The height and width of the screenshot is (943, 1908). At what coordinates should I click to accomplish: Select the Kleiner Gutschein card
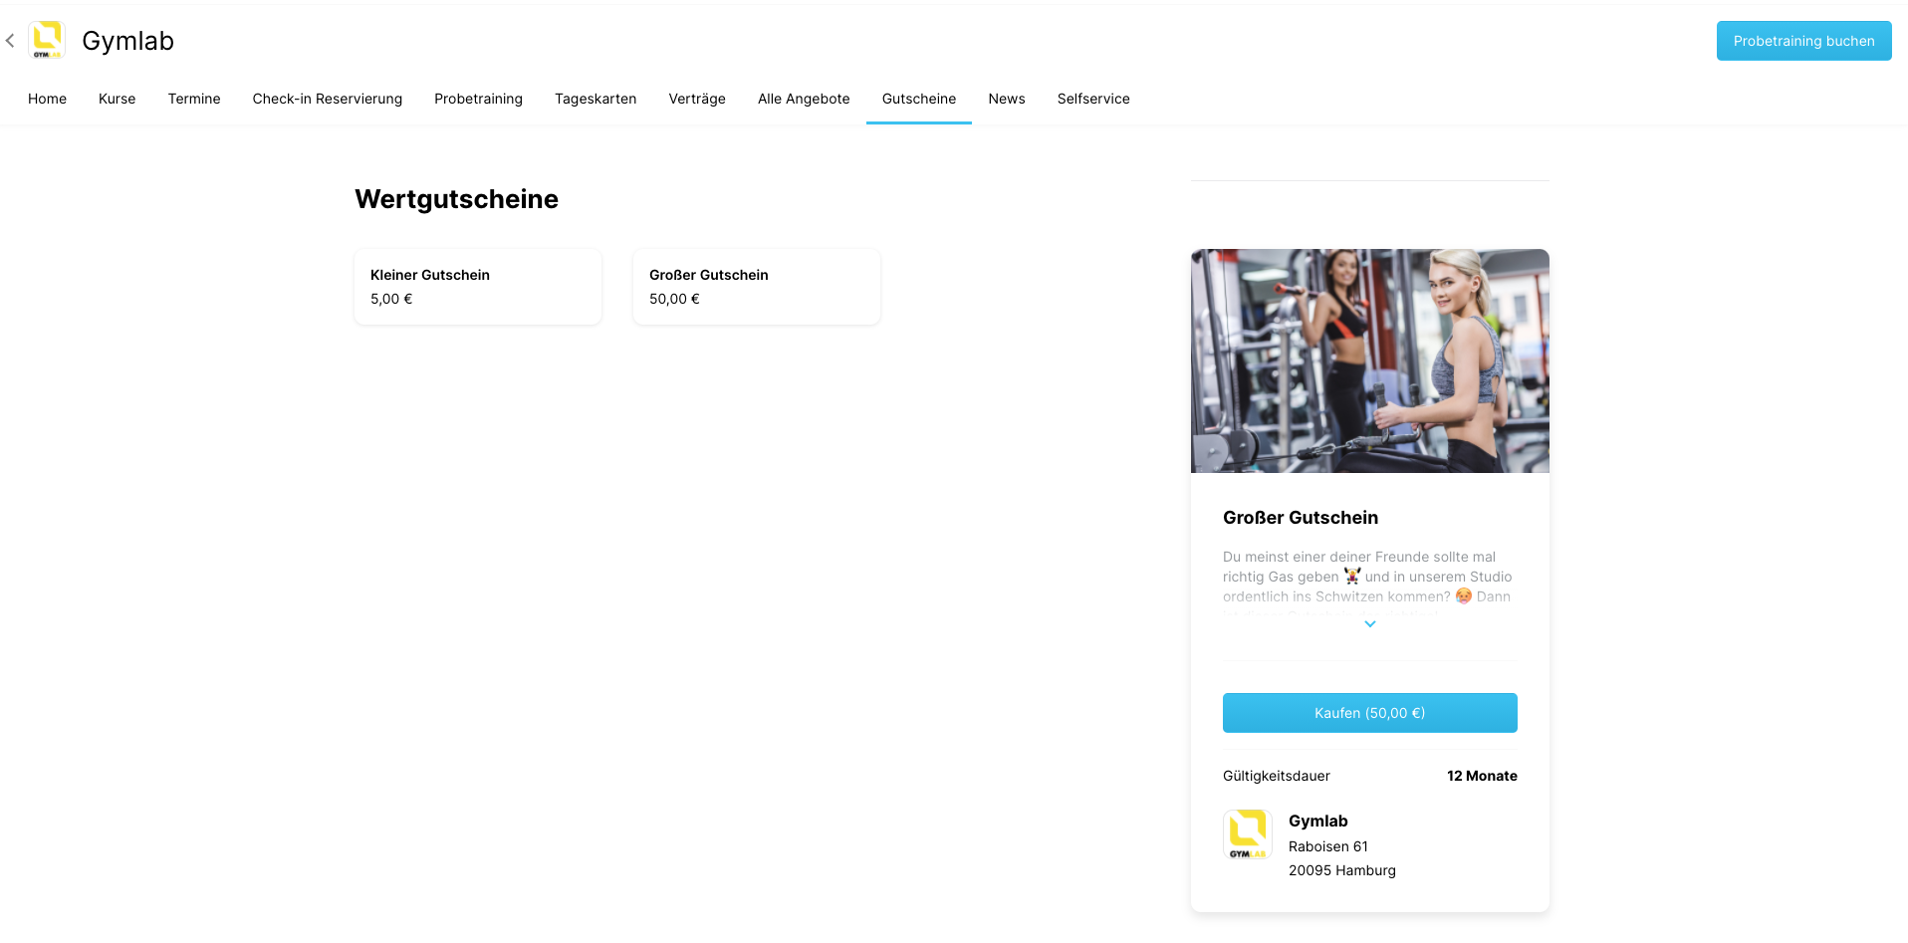pyautogui.click(x=478, y=287)
